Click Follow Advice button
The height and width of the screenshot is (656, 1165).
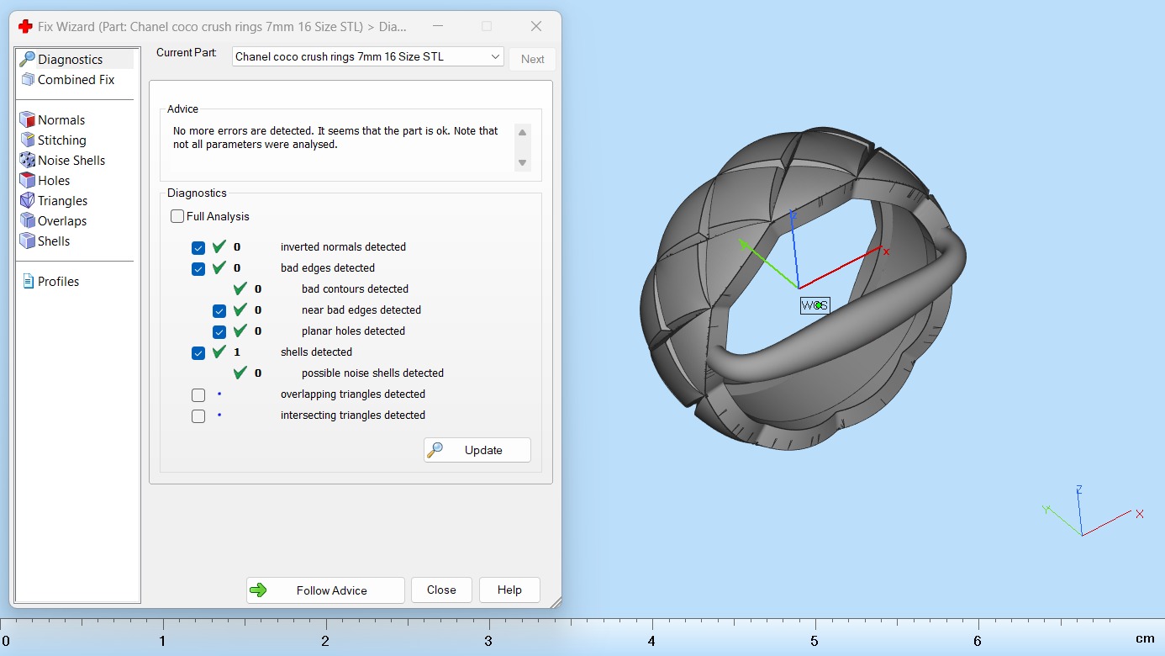325,590
